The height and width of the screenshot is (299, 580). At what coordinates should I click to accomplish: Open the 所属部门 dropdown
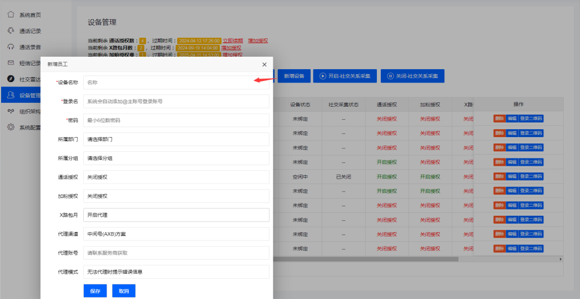click(x=176, y=139)
